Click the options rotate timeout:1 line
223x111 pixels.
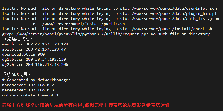click(x=30, y=95)
